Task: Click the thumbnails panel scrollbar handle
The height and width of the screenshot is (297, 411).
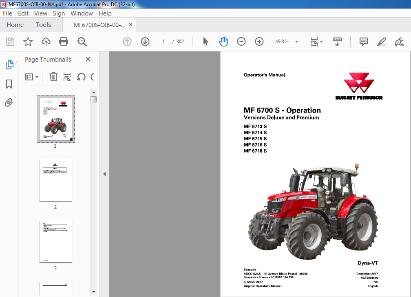Action: (x=94, y=100)
